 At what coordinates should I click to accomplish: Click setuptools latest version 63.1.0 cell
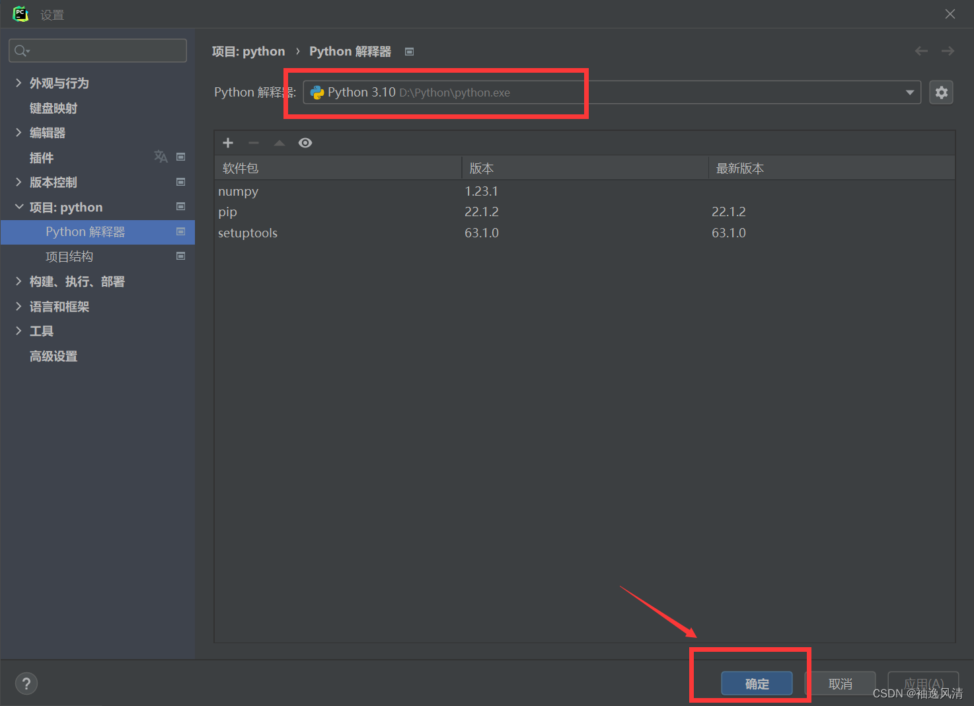pyautogui.click(x=728, y=233)
